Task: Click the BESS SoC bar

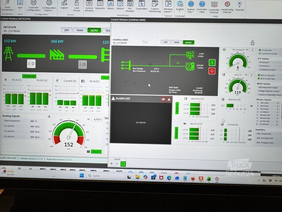Action: pyautogui.click(x=230, y=106)
